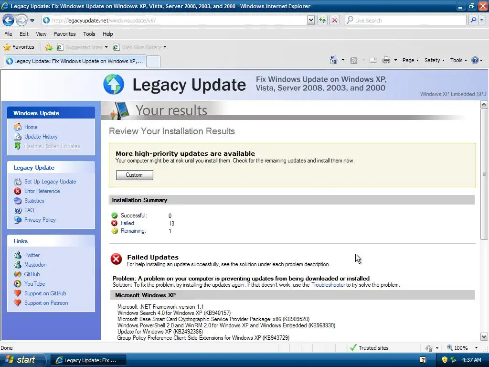The width and height of the screenshot is (489, 367).
Task: Open the Favorites menu
Action: point(65,34)
